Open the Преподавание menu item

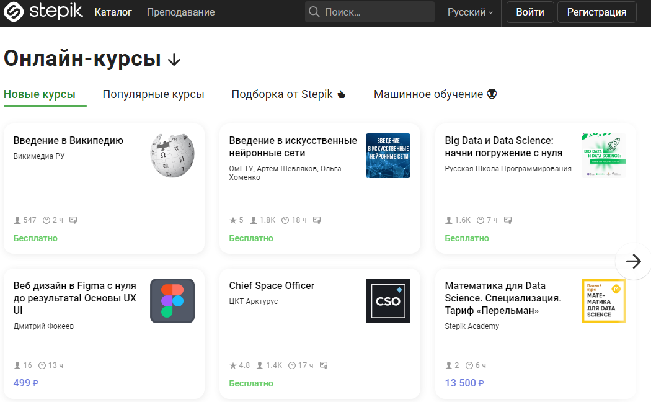tap(180, 12)
